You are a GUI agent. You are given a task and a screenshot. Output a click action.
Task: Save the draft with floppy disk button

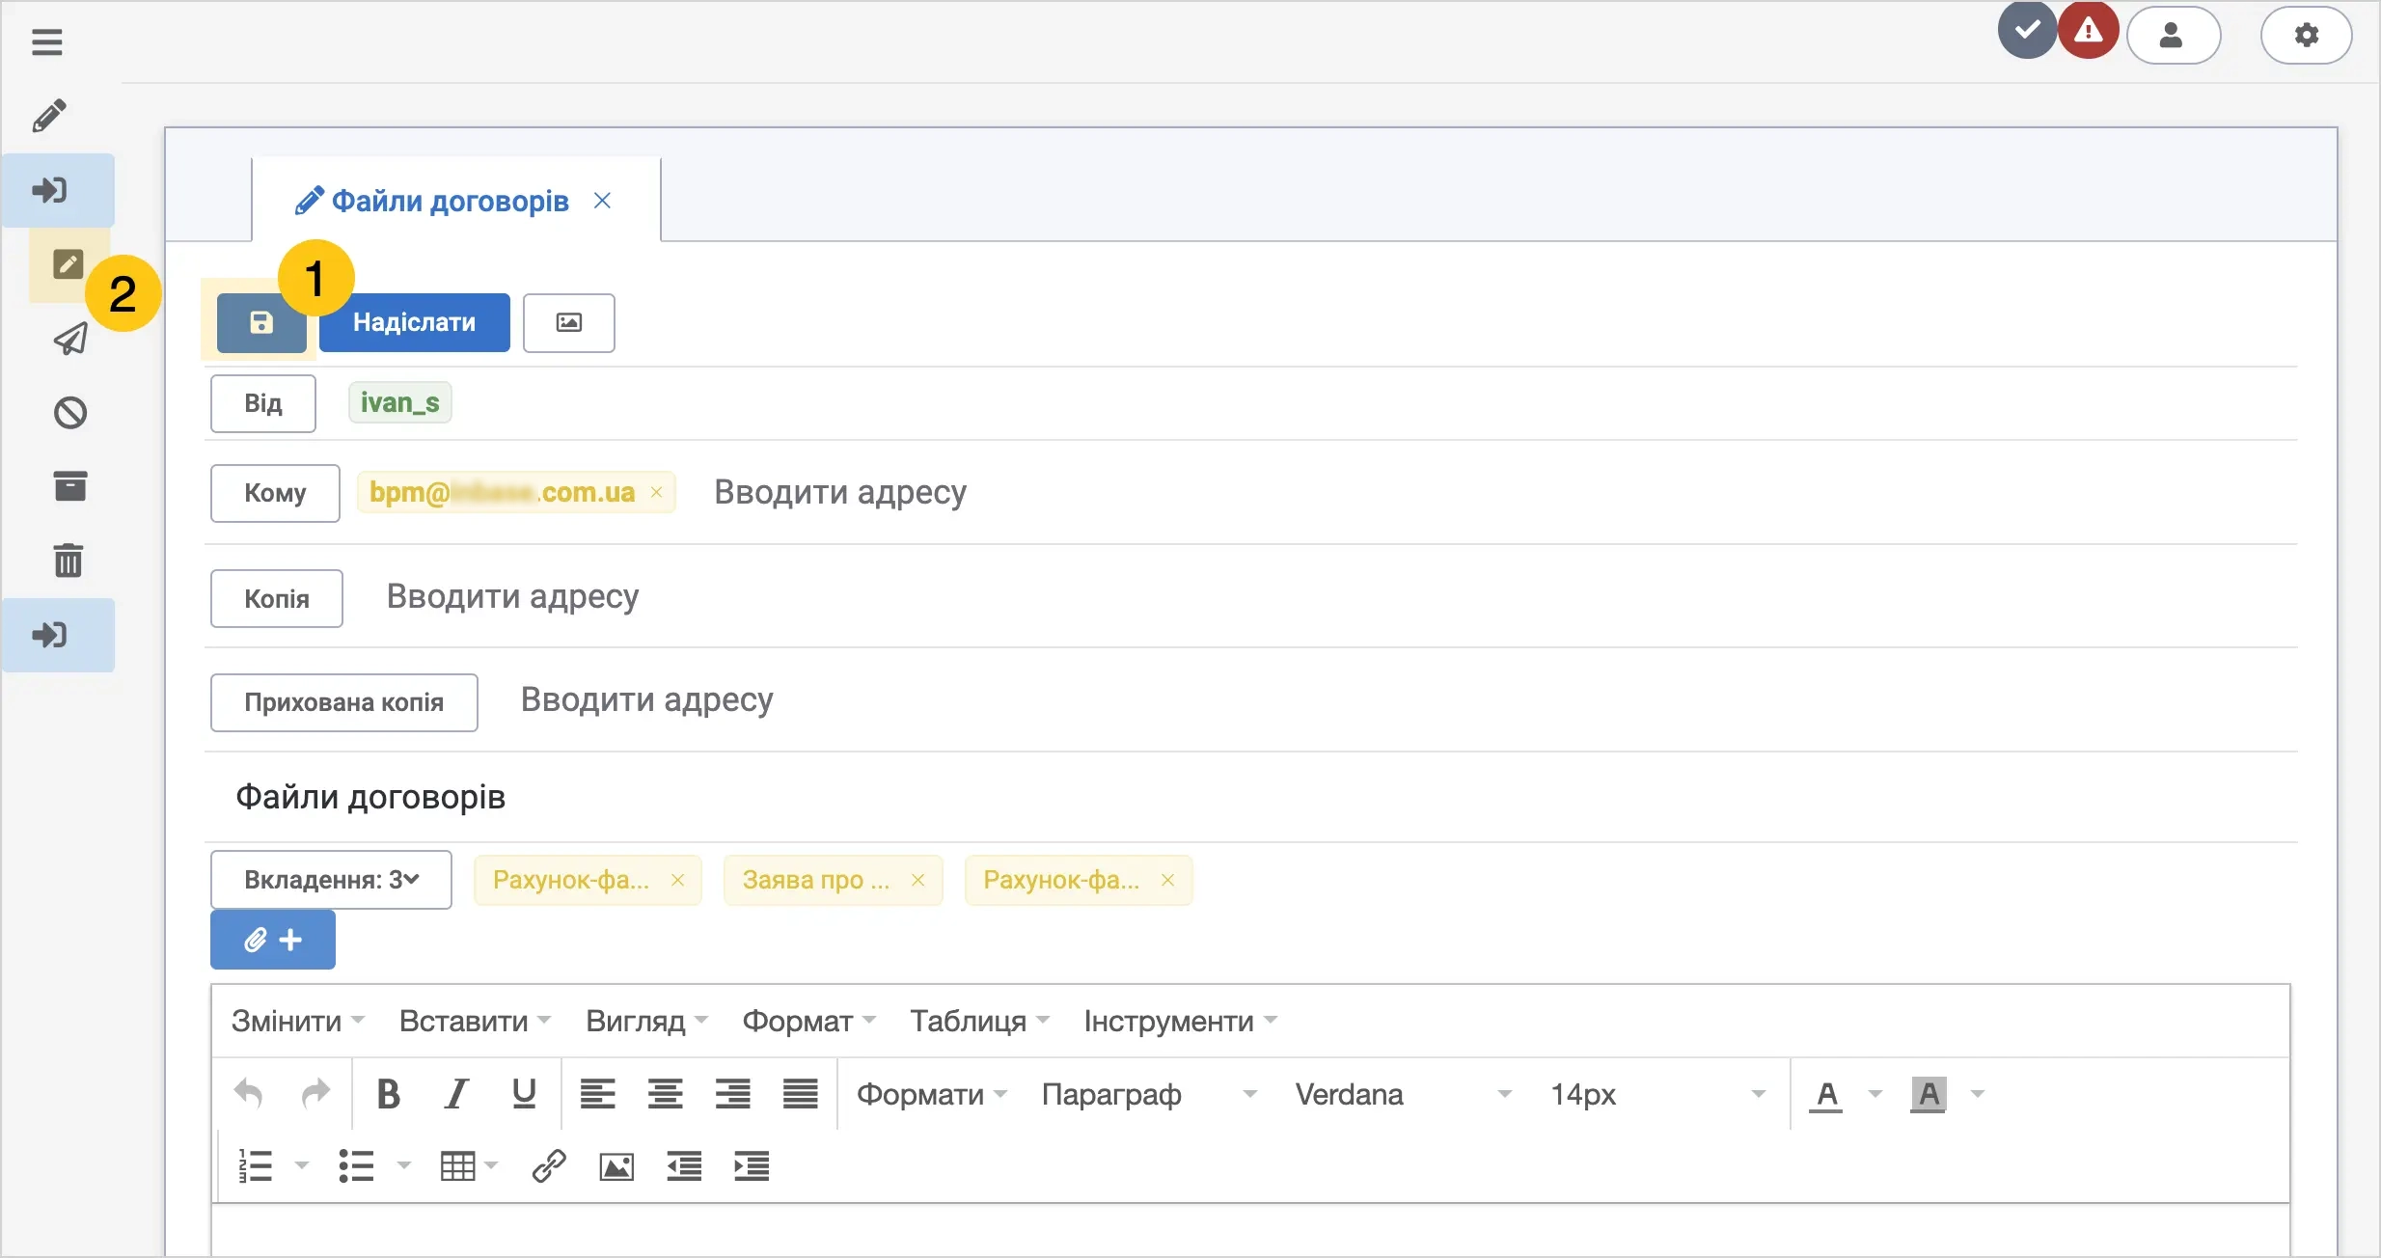(x=261, y=323)
